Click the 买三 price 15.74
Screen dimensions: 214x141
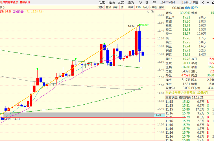click(x=186, y=46)
